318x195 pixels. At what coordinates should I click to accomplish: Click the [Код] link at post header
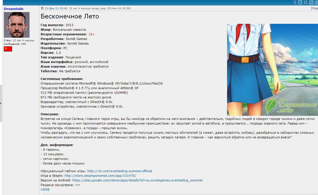[x=314, y=8]
